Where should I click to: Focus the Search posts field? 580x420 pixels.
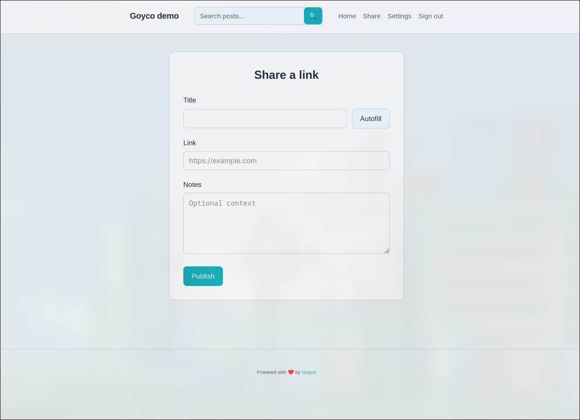coord(249,16)
